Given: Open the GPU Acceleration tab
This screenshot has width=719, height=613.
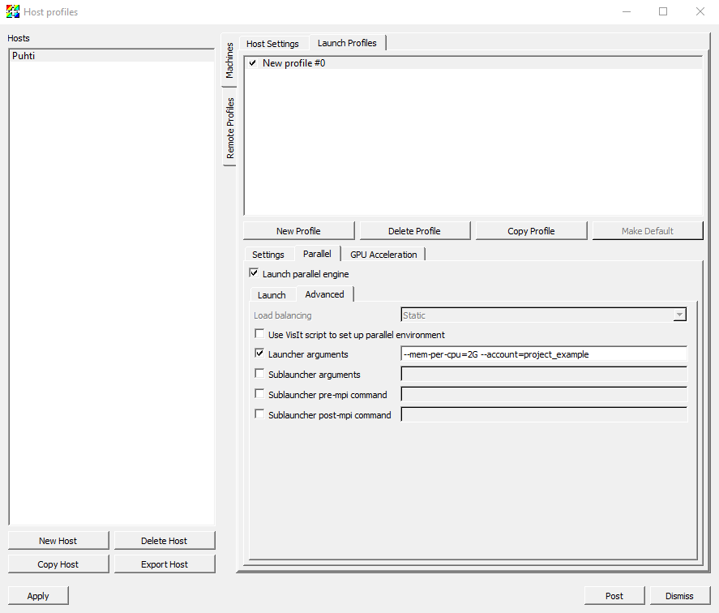Looking at the screenshot, I should click(383, 255).
